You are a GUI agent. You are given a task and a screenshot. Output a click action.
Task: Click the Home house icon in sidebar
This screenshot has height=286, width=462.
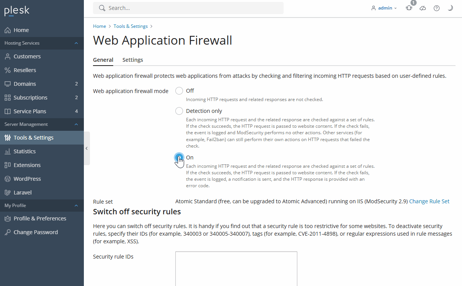[x=8, y=30]
